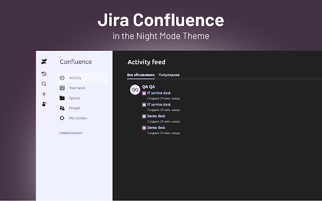Click the QQ user avatar
Viewport: 322px width, 201px height.
coord(134,89)
